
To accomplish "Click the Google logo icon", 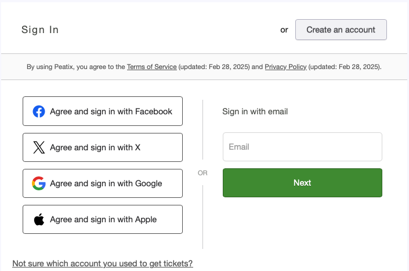I will pos(39,183).
